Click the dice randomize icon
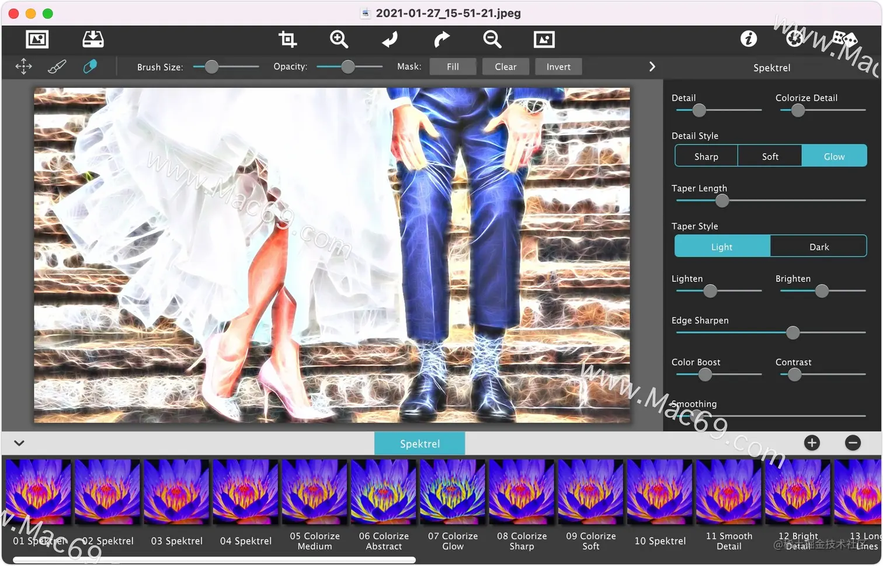 pyautogui.click(x=844, y=39)
